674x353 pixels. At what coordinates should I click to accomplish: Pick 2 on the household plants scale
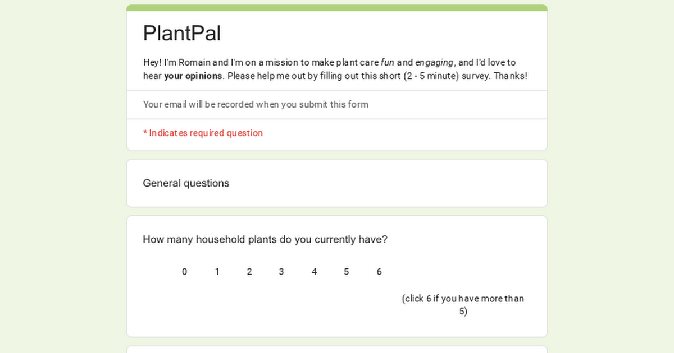(x=249, y=272)
